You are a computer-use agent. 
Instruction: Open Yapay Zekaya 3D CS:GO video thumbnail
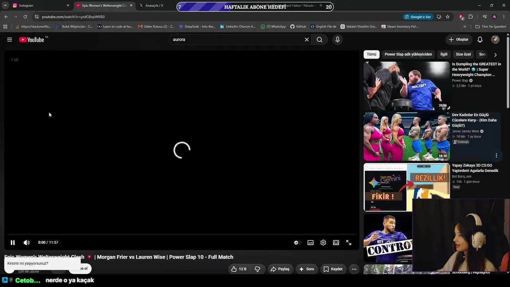click(406, 187)
